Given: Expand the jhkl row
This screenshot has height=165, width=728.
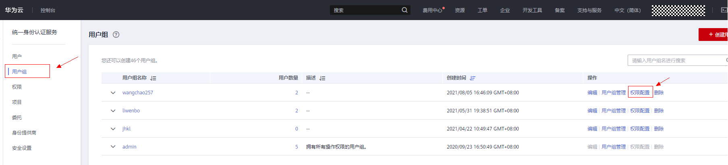Looking at the screenshot, I should tap(113, 129).
